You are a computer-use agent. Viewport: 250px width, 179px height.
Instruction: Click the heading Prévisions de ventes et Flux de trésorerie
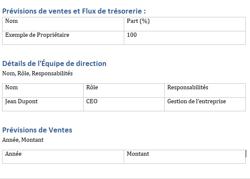pos(74,11)
